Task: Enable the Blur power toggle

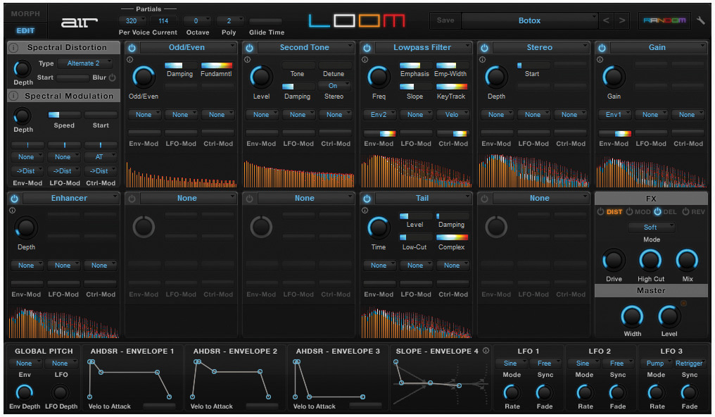Action: click(x=112, y=77)
